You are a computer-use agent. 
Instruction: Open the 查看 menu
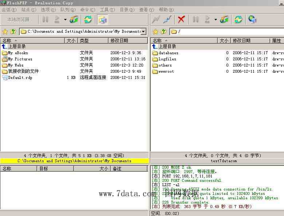click(x=146, y=9)
